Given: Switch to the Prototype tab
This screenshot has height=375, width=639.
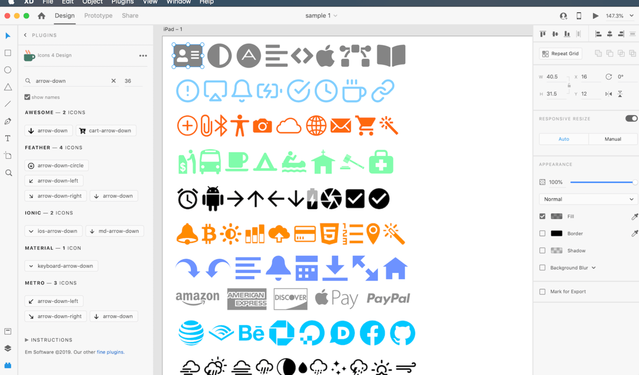Looking at the screenshot, I should coord(98,16).
